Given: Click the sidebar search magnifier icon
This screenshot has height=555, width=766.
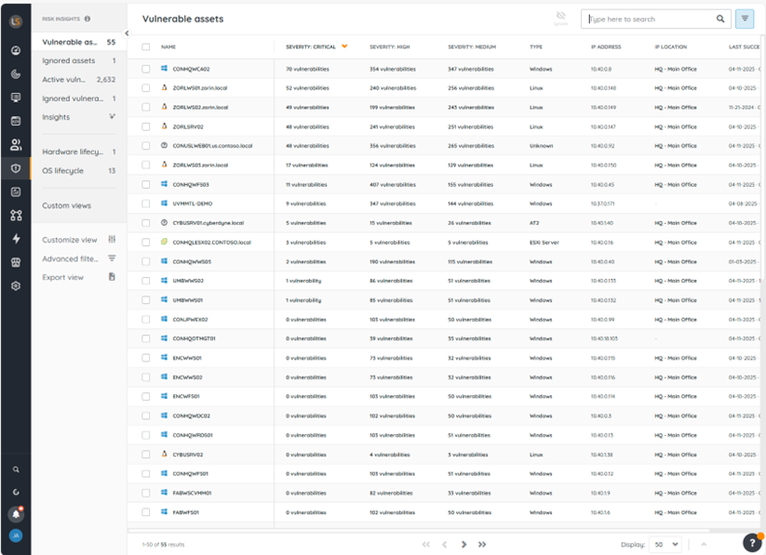Looking at the screenshot, I should click(x=15, y=470).
